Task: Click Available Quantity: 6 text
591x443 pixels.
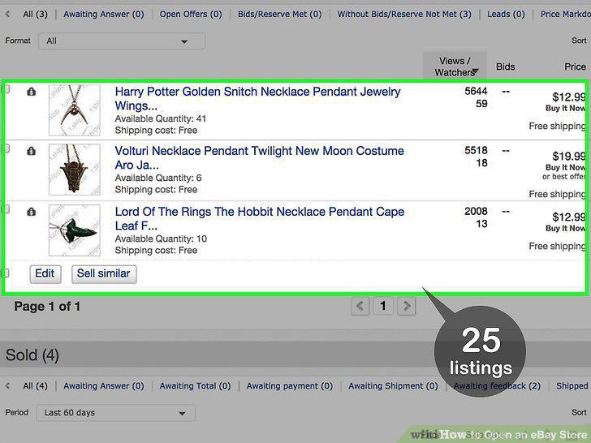Action: pos(158,178)
